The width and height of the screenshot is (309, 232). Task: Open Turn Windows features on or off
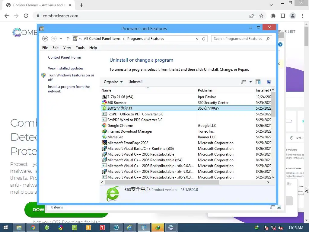71,77
